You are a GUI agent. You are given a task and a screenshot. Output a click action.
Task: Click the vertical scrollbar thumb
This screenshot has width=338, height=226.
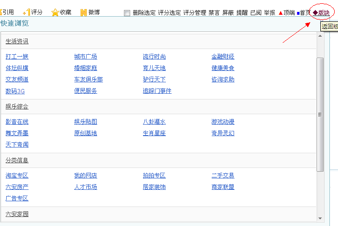tap(320, 115)
